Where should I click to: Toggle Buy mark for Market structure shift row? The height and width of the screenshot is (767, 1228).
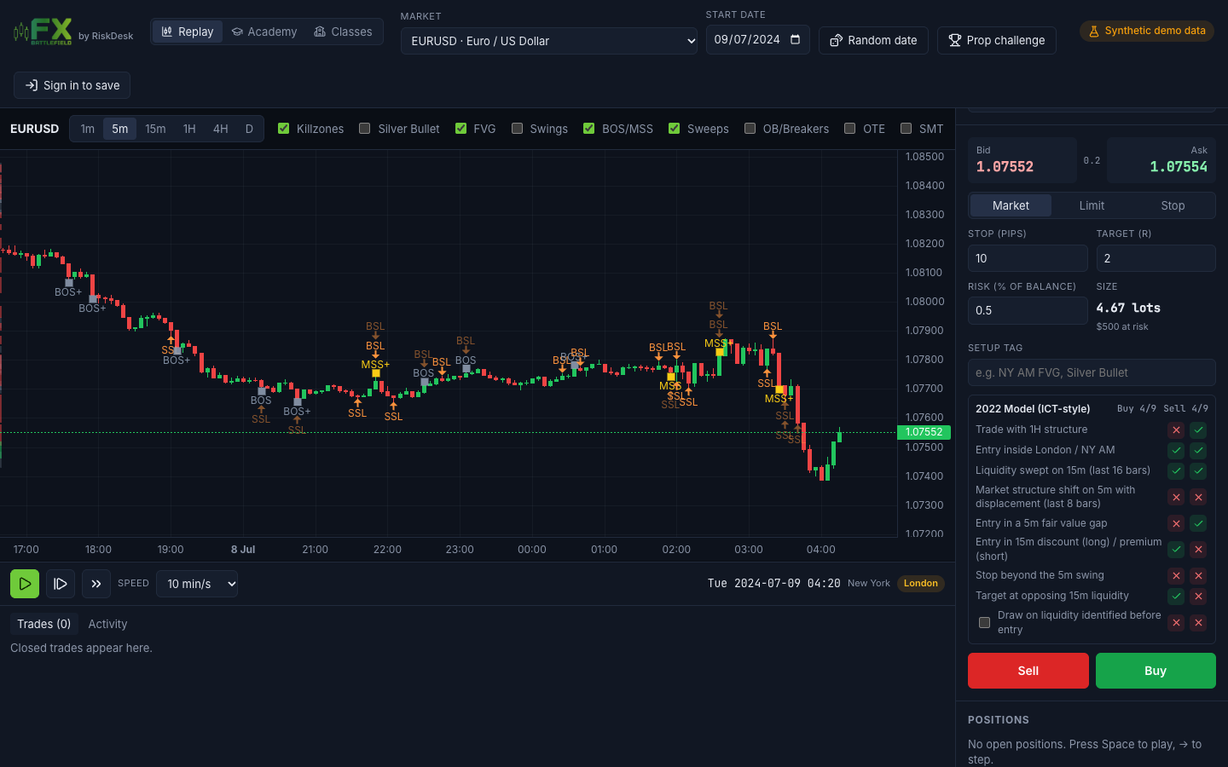[x=1176, y=497]
